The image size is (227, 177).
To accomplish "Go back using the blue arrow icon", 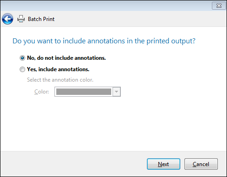I will tap(7, 19).
